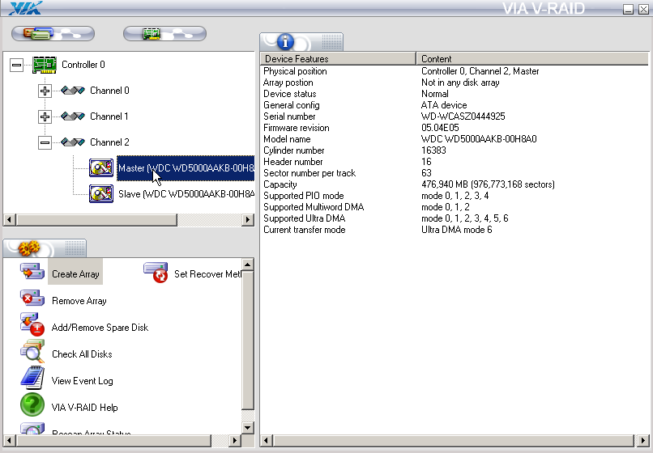Viewport: 653px width, 453px height.
Task: Click the task list scroll down arrow
Action: coord(248,427)
